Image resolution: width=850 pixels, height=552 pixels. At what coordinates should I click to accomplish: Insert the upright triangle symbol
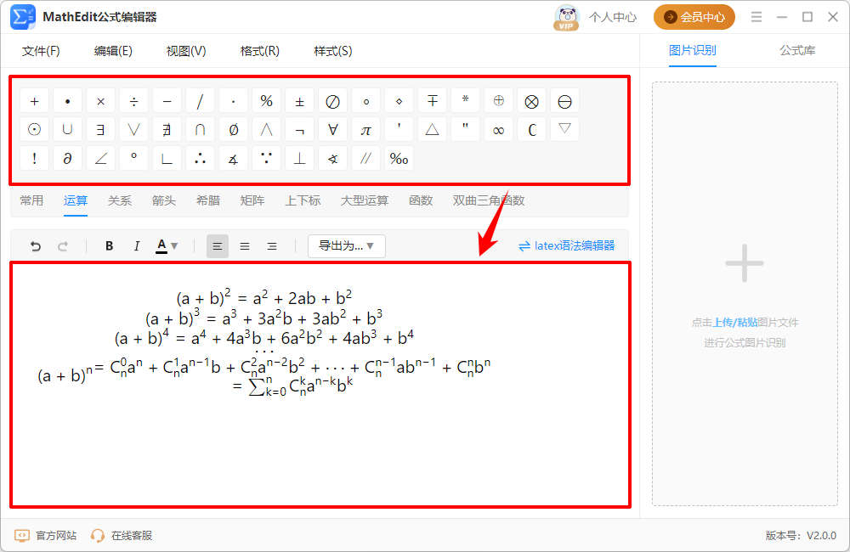coord(432,130)
